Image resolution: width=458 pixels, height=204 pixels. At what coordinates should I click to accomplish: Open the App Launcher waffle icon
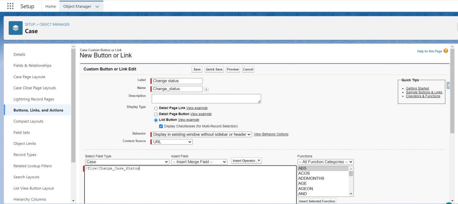click(x=10, y=6)
